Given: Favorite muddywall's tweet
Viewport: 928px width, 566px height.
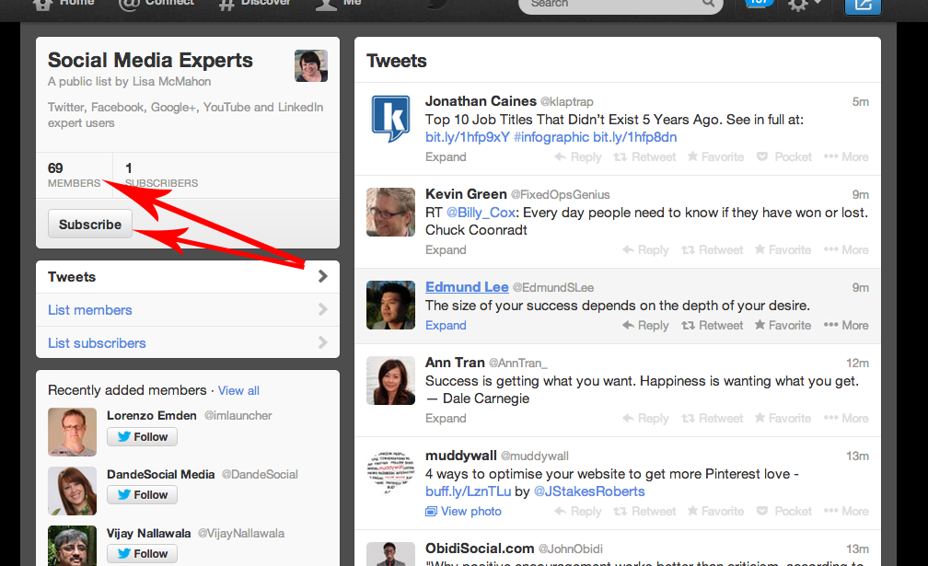Looking at the screenshot, I should point(715,511).
